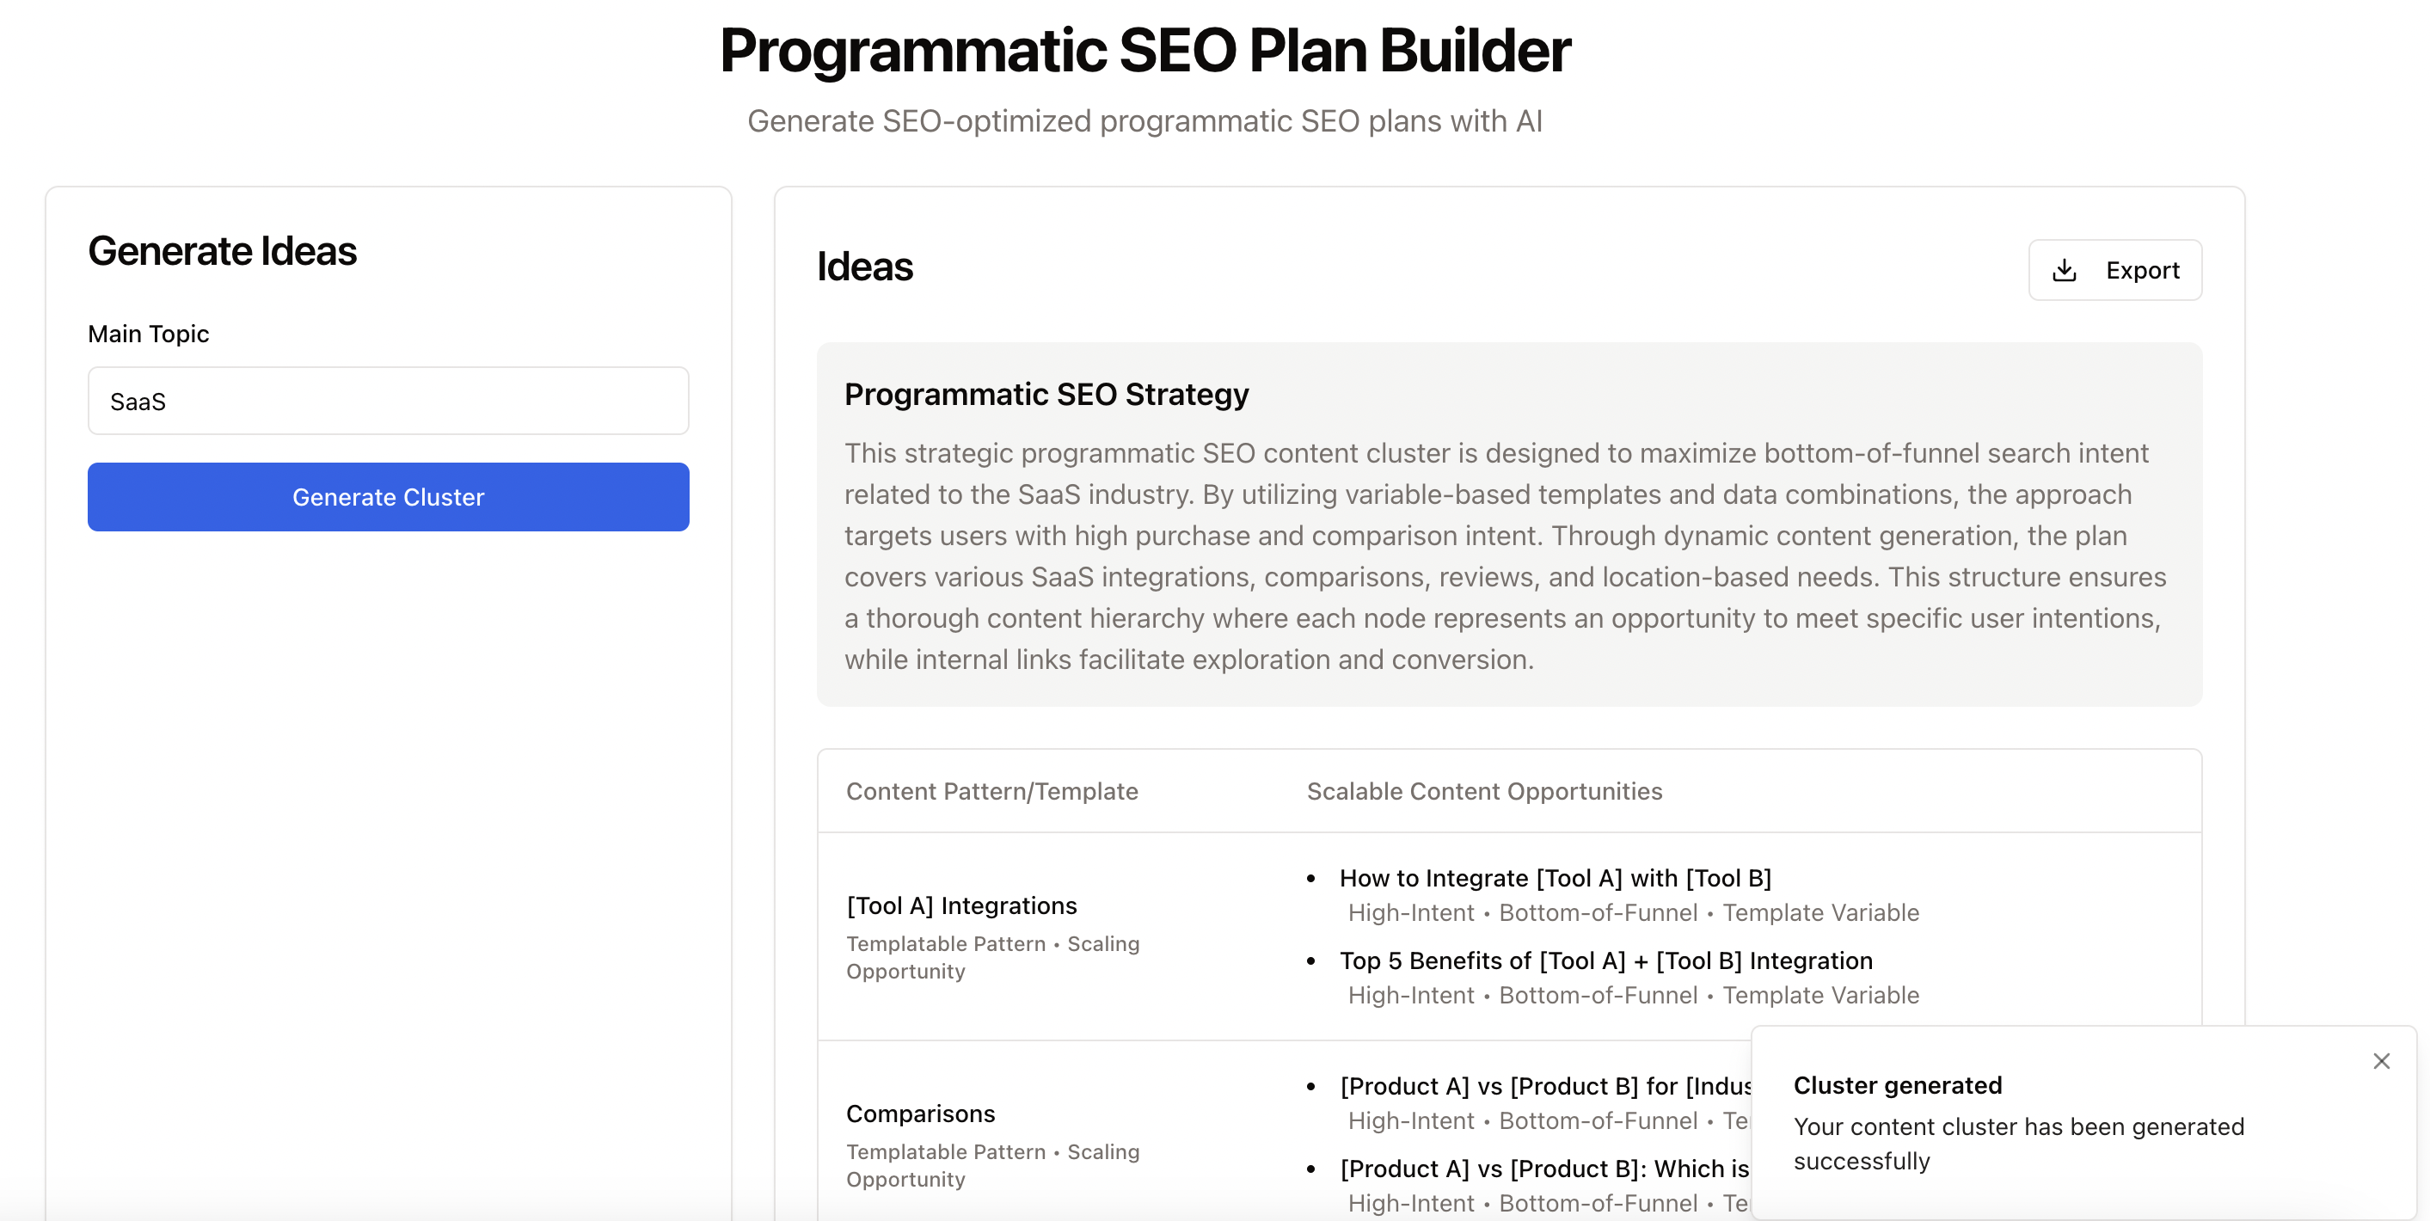
Task: Click the Content Pattern/Template column header
Action: point(991,791)
